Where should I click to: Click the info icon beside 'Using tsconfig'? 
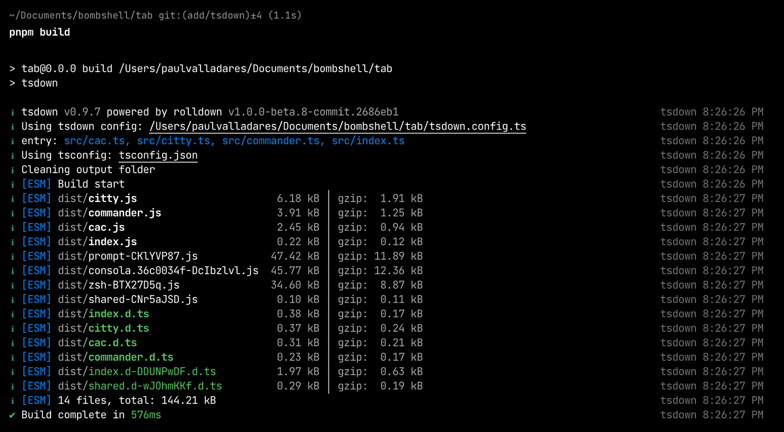[13, 156]
